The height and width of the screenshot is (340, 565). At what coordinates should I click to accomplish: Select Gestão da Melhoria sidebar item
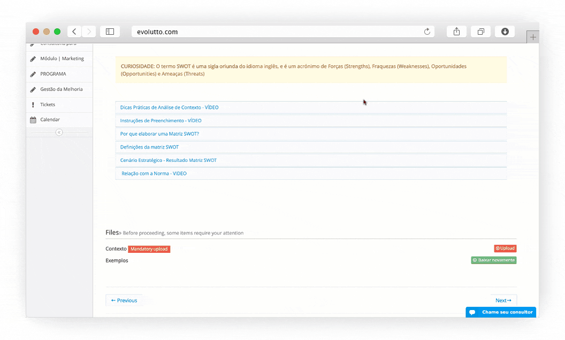(61, 89)
